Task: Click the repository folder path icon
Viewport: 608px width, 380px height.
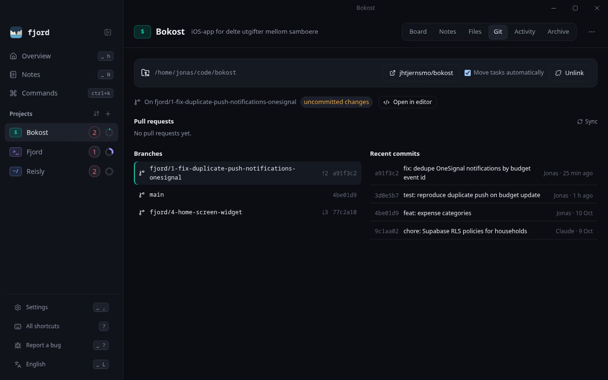Action: tap(145, 73)
